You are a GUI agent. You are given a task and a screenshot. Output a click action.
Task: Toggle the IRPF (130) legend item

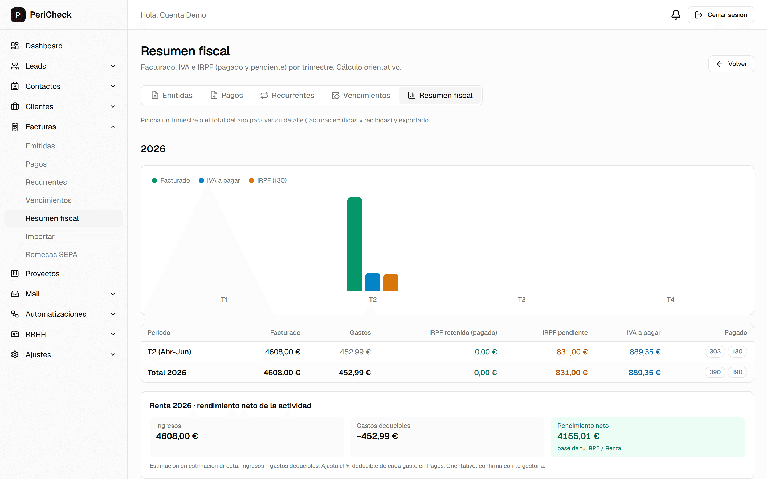(x=268, y=180)
